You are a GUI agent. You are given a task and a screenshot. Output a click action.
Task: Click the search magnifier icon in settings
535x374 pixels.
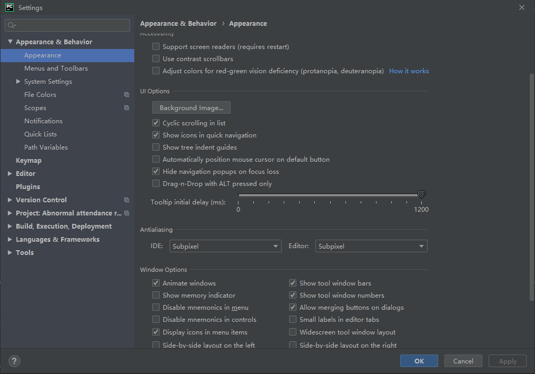coord(12,25)
